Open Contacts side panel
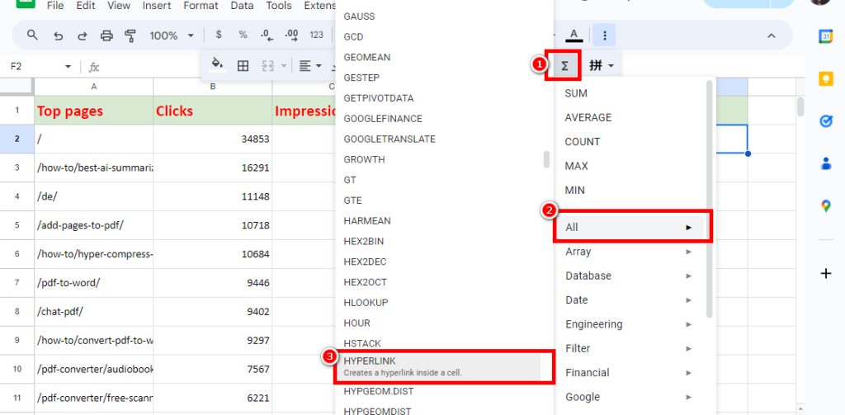The width and height of the screenshot is (845, 415). [x=825, y=163]
